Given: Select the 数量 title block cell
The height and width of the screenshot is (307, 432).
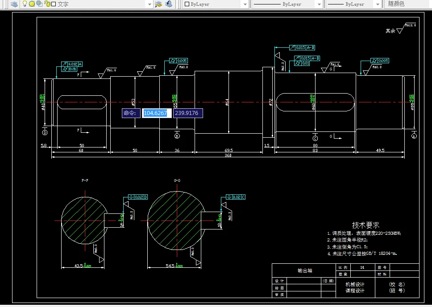Looking at the screenshot, I should 343,274.
